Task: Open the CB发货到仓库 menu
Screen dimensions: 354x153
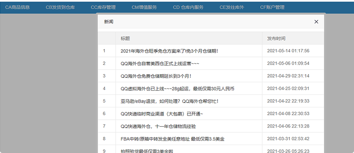Action: coord(60,7)
